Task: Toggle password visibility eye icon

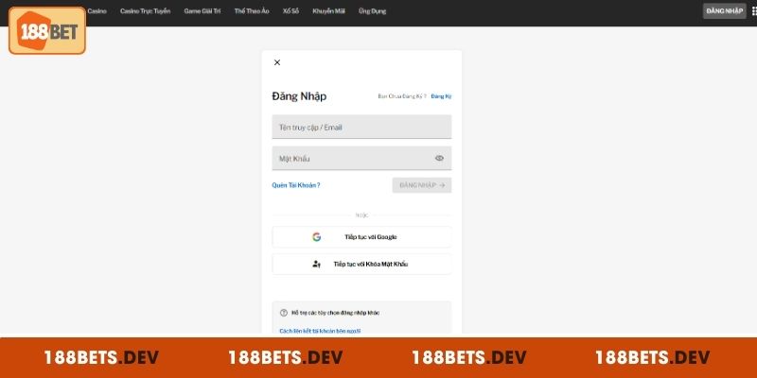Action: tap(439, 158)
